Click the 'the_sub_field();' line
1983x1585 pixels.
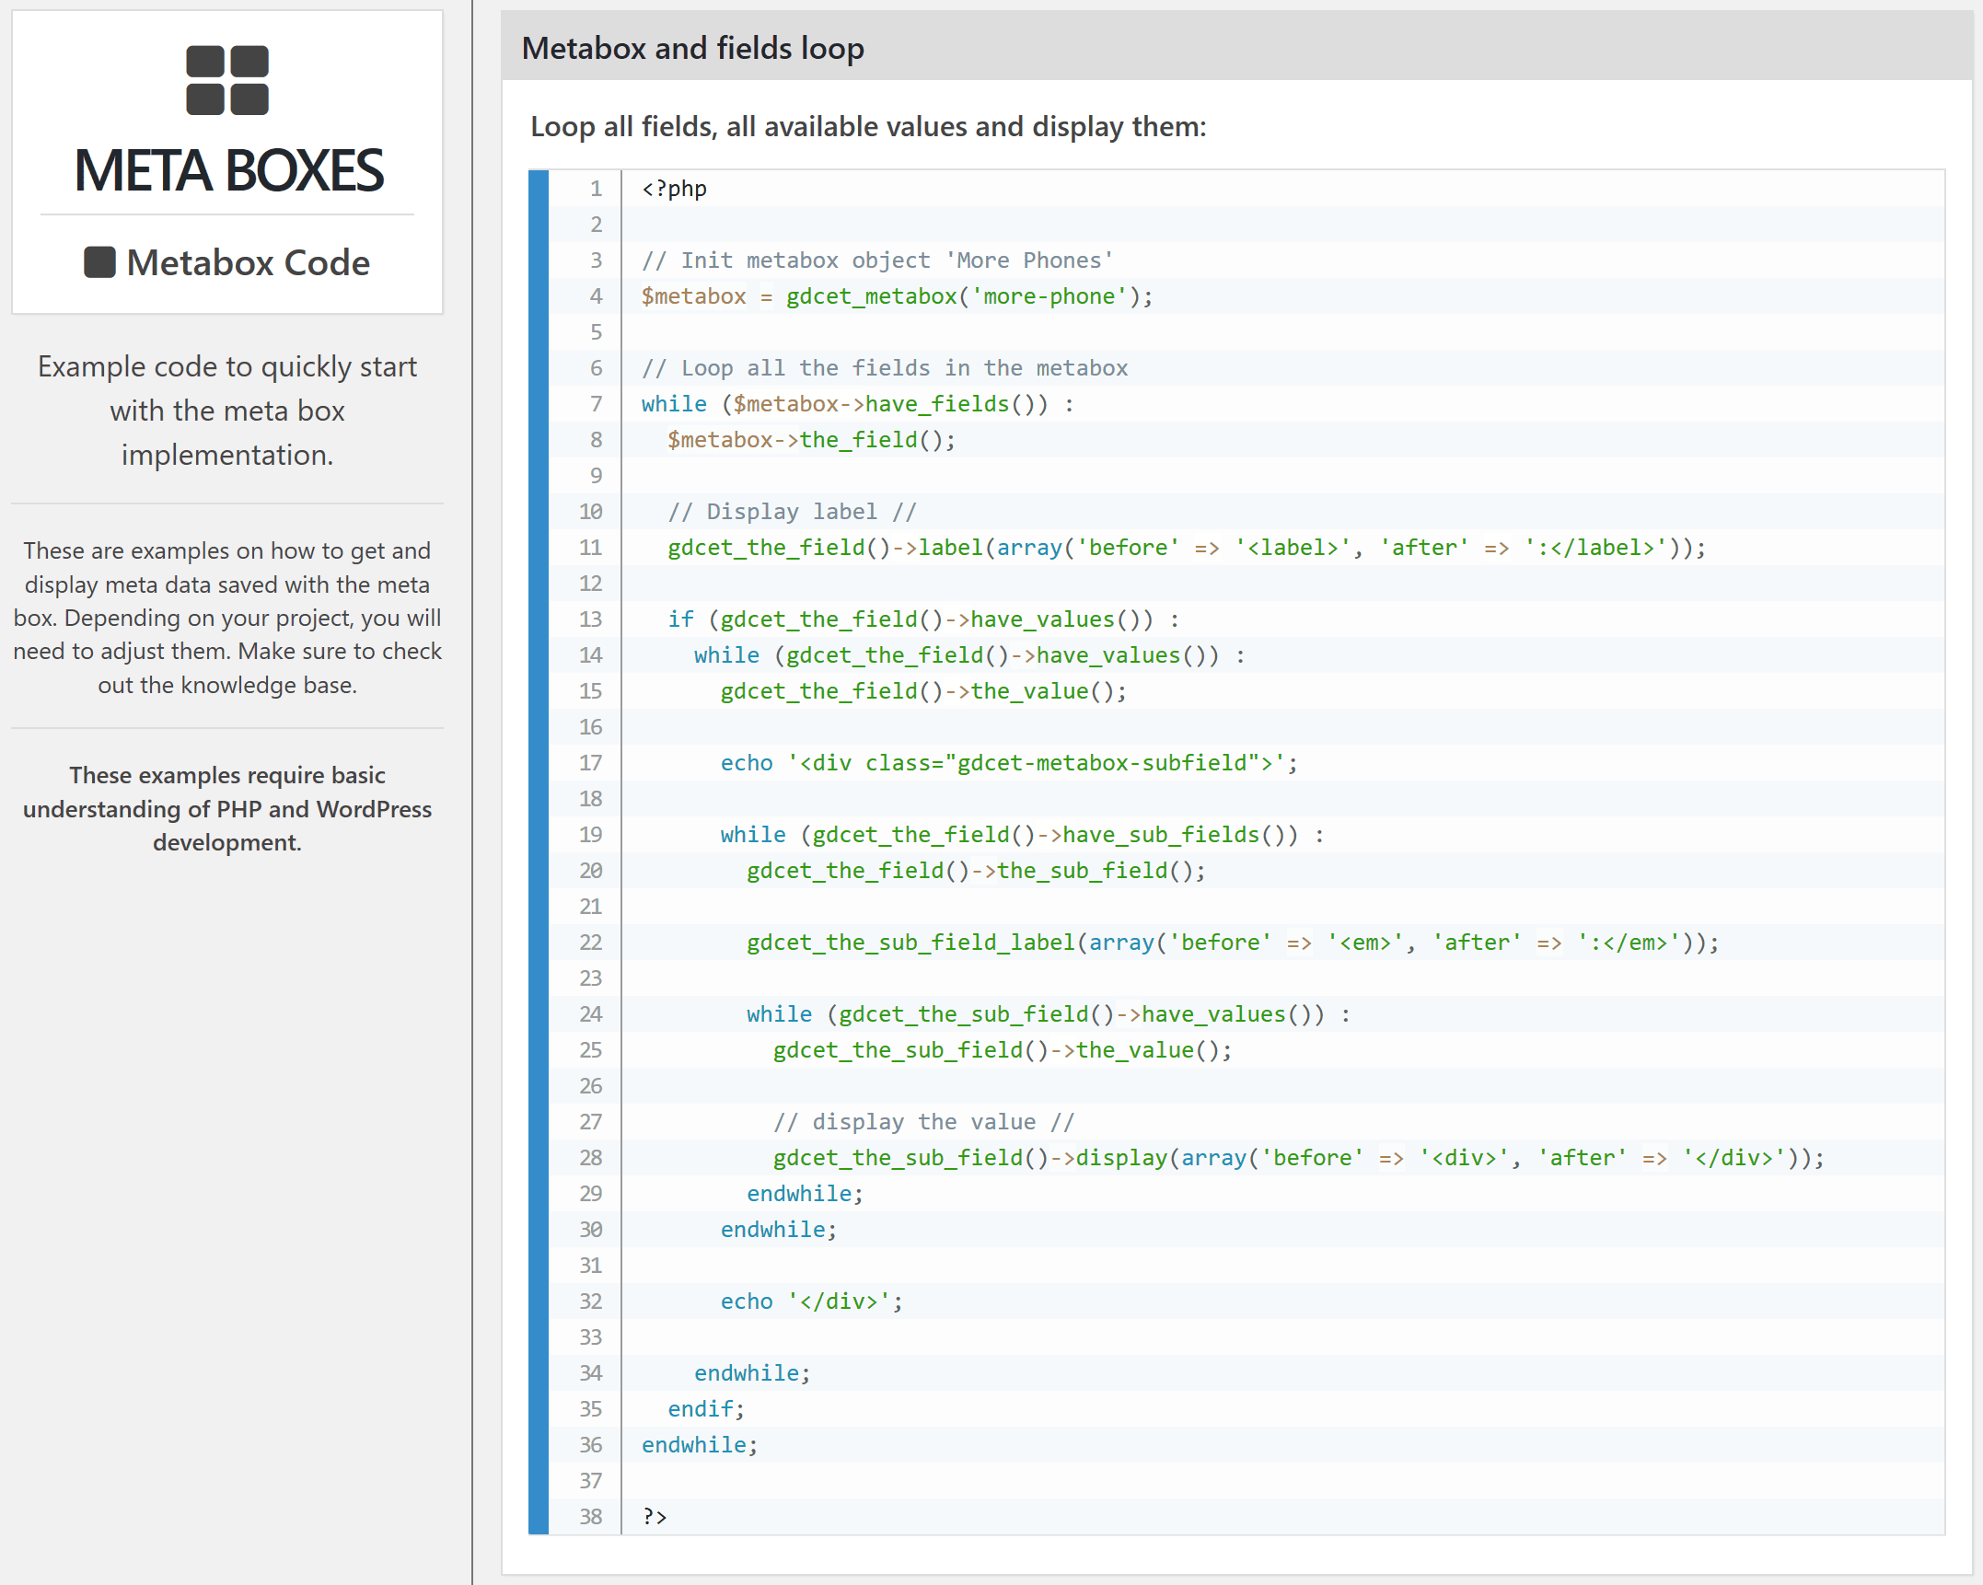click(x=976, y=871)
